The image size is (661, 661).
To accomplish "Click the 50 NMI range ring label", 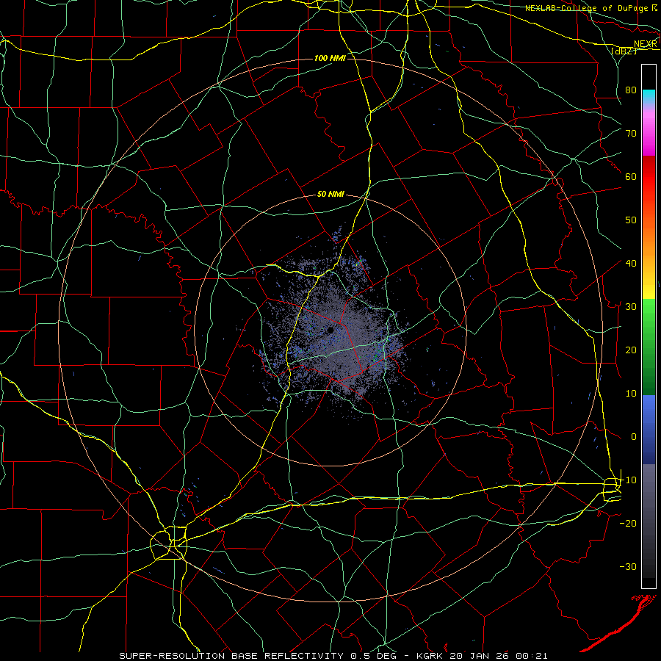I will pyautogui.click(x=330, y=194).
